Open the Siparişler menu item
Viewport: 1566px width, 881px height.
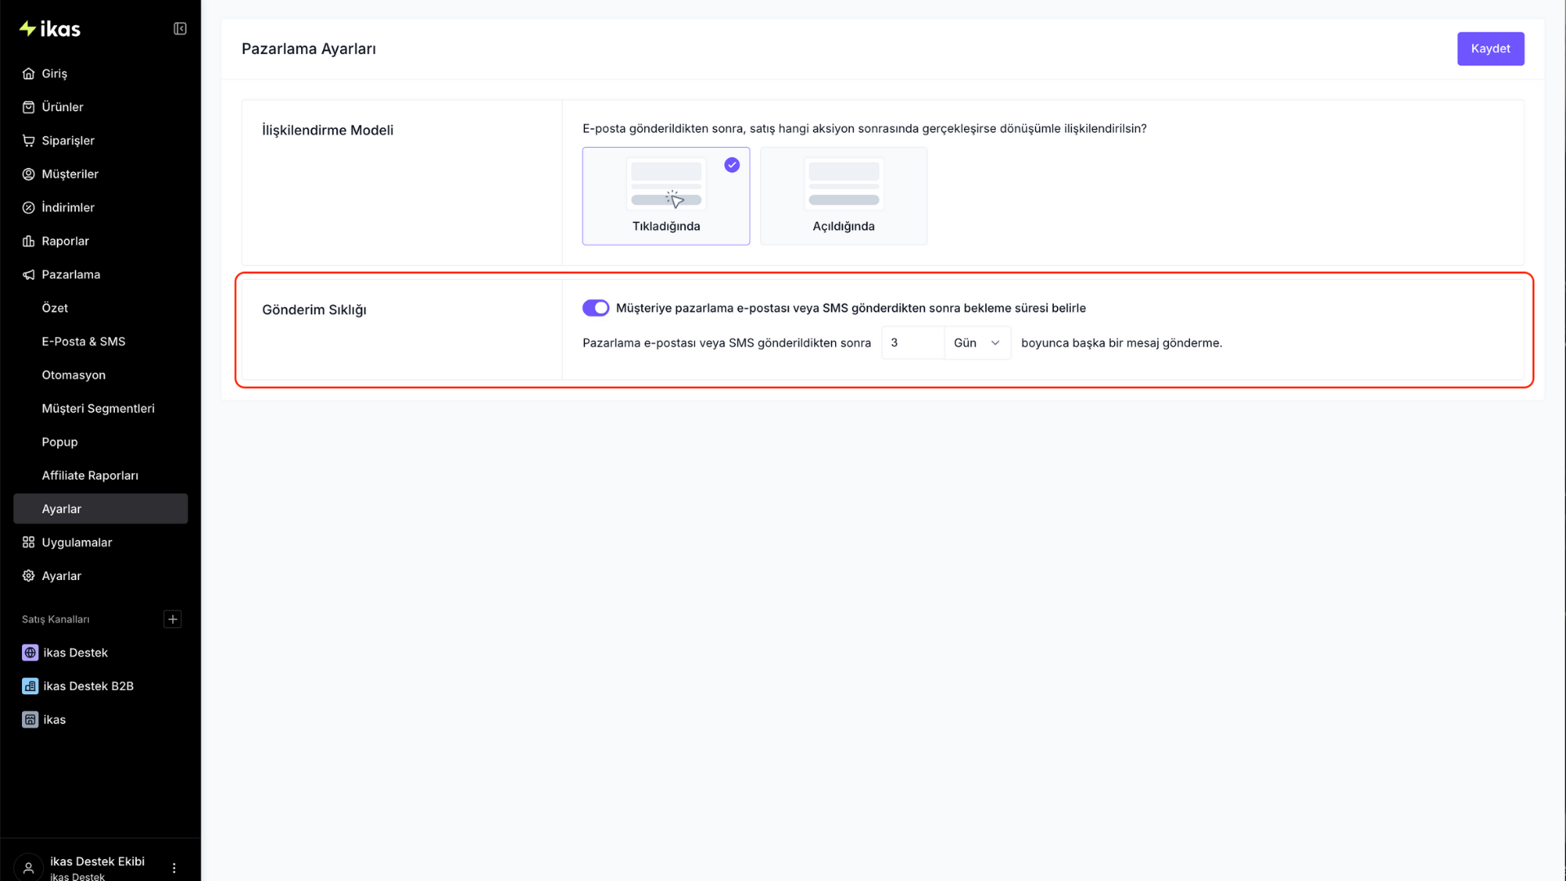100,140
